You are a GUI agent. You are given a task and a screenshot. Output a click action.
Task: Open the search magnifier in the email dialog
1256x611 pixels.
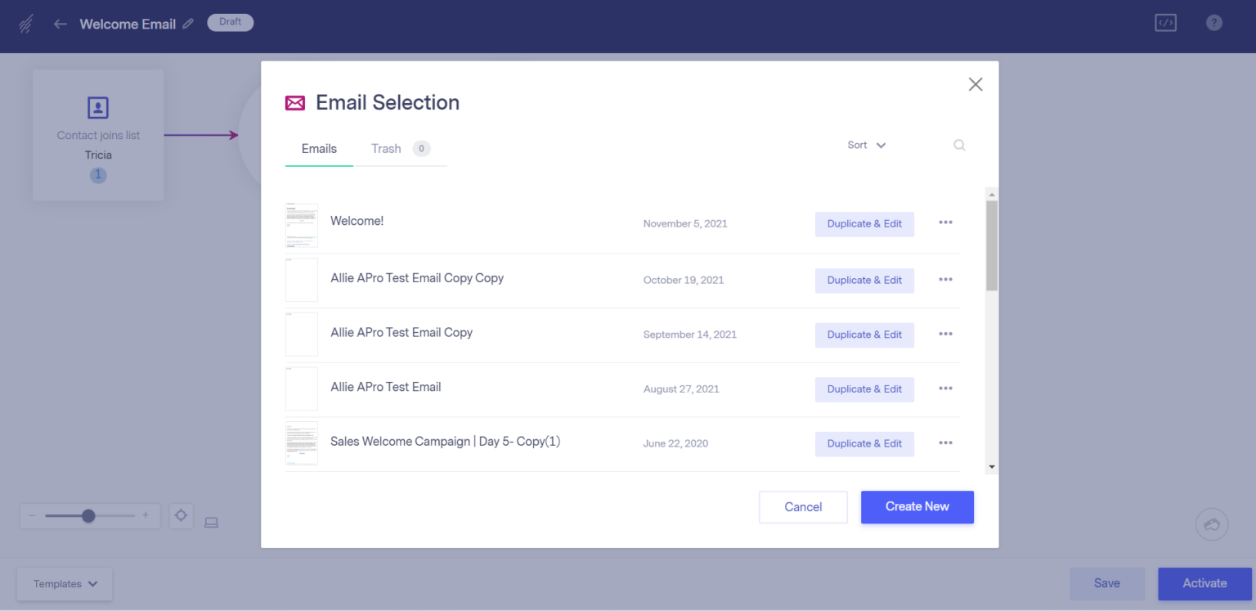(959, 145)
